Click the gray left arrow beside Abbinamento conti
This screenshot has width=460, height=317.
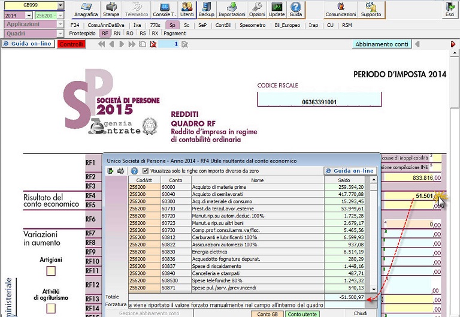(417, 44)
